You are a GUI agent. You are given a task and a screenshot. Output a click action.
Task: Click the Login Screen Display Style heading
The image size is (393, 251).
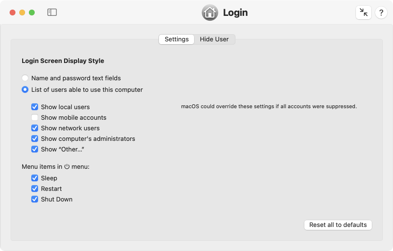[63, 61]
